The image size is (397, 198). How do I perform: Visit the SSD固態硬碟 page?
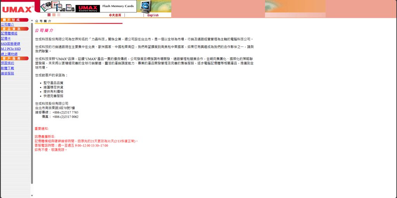[10, 44]
